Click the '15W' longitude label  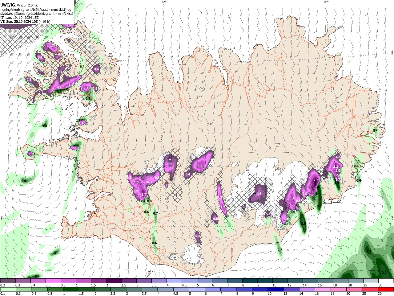click(326, 2)
